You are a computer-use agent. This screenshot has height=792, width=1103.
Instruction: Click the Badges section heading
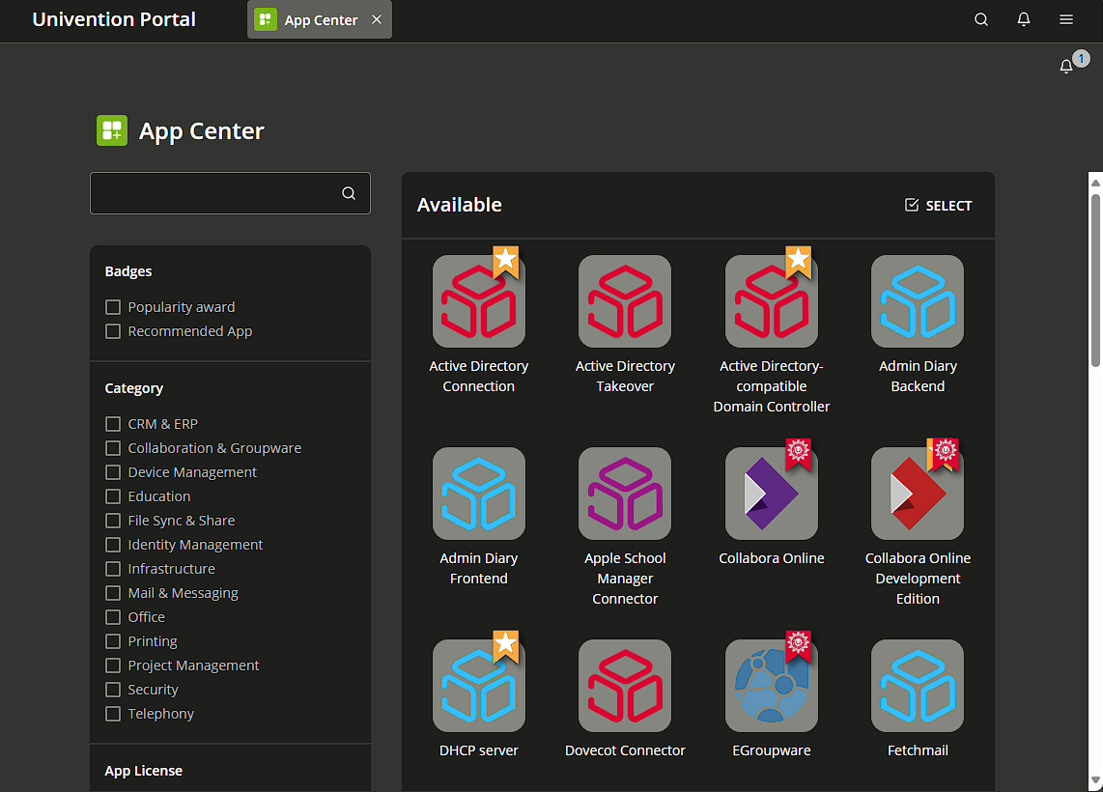(x=128, y=271)
